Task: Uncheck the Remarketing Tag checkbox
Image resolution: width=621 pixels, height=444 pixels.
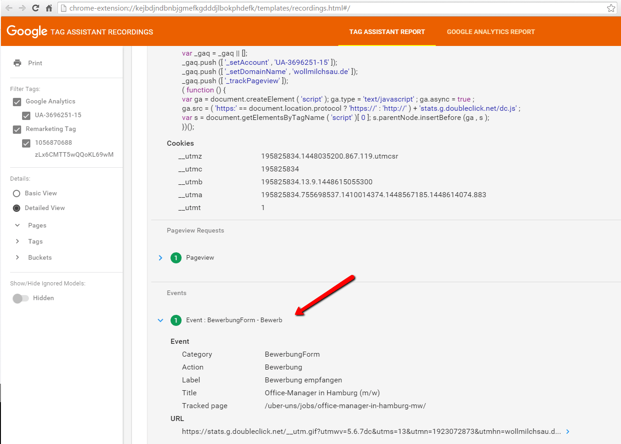Action: pyautogui.click(x=17, y=130)
